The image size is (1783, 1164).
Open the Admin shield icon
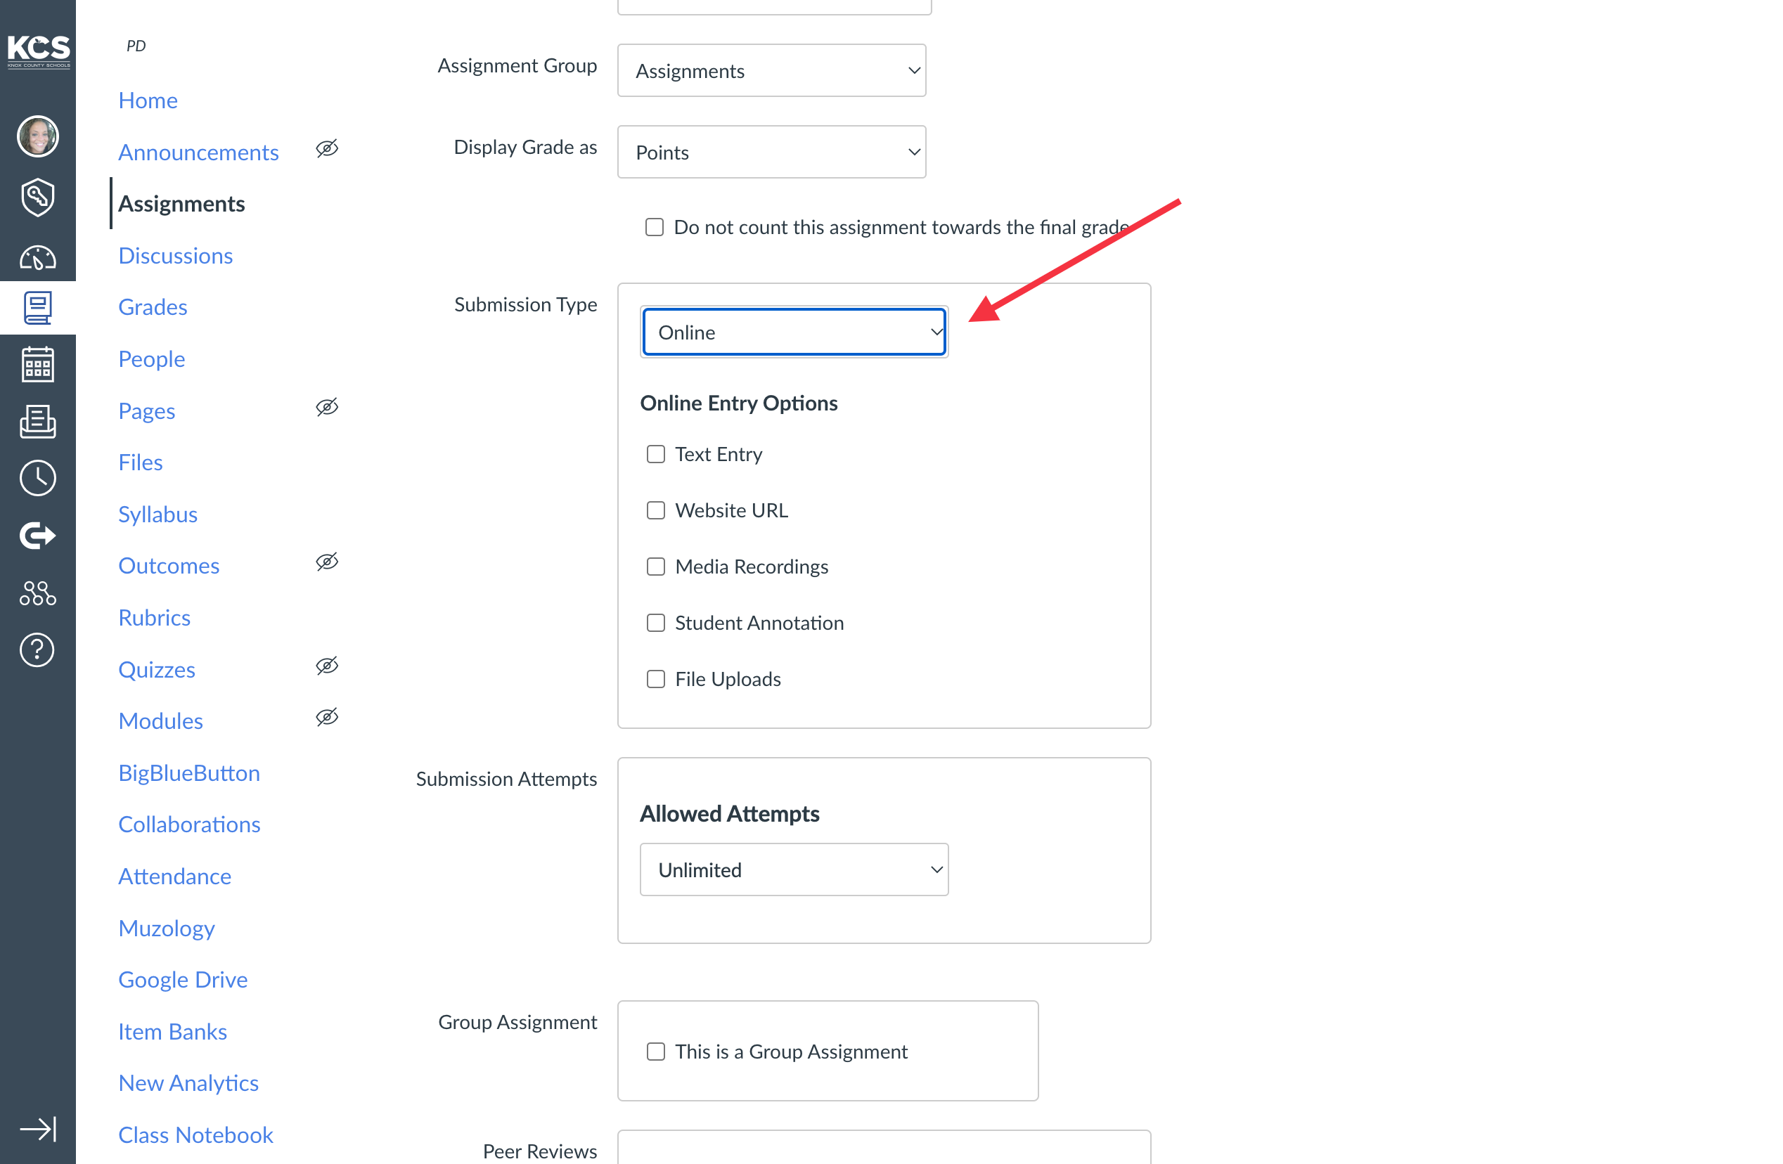pos(37,197)
